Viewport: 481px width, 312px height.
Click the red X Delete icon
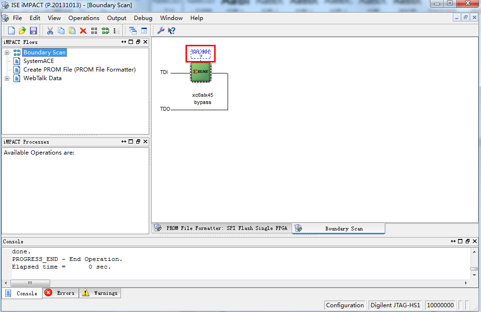point(83,31)
